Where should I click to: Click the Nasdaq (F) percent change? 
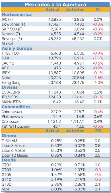coord(98,34)
